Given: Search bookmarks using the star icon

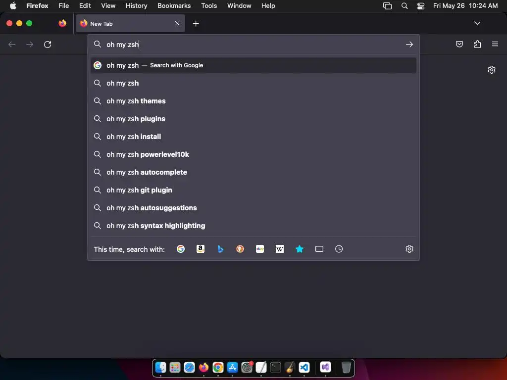Looking at the screenshot, I should coord(300,249).
